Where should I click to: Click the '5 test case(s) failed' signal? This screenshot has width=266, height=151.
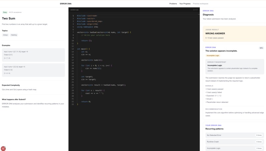(x=214, y=93)
